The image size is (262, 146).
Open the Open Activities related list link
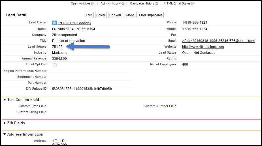tap(80, 4)
